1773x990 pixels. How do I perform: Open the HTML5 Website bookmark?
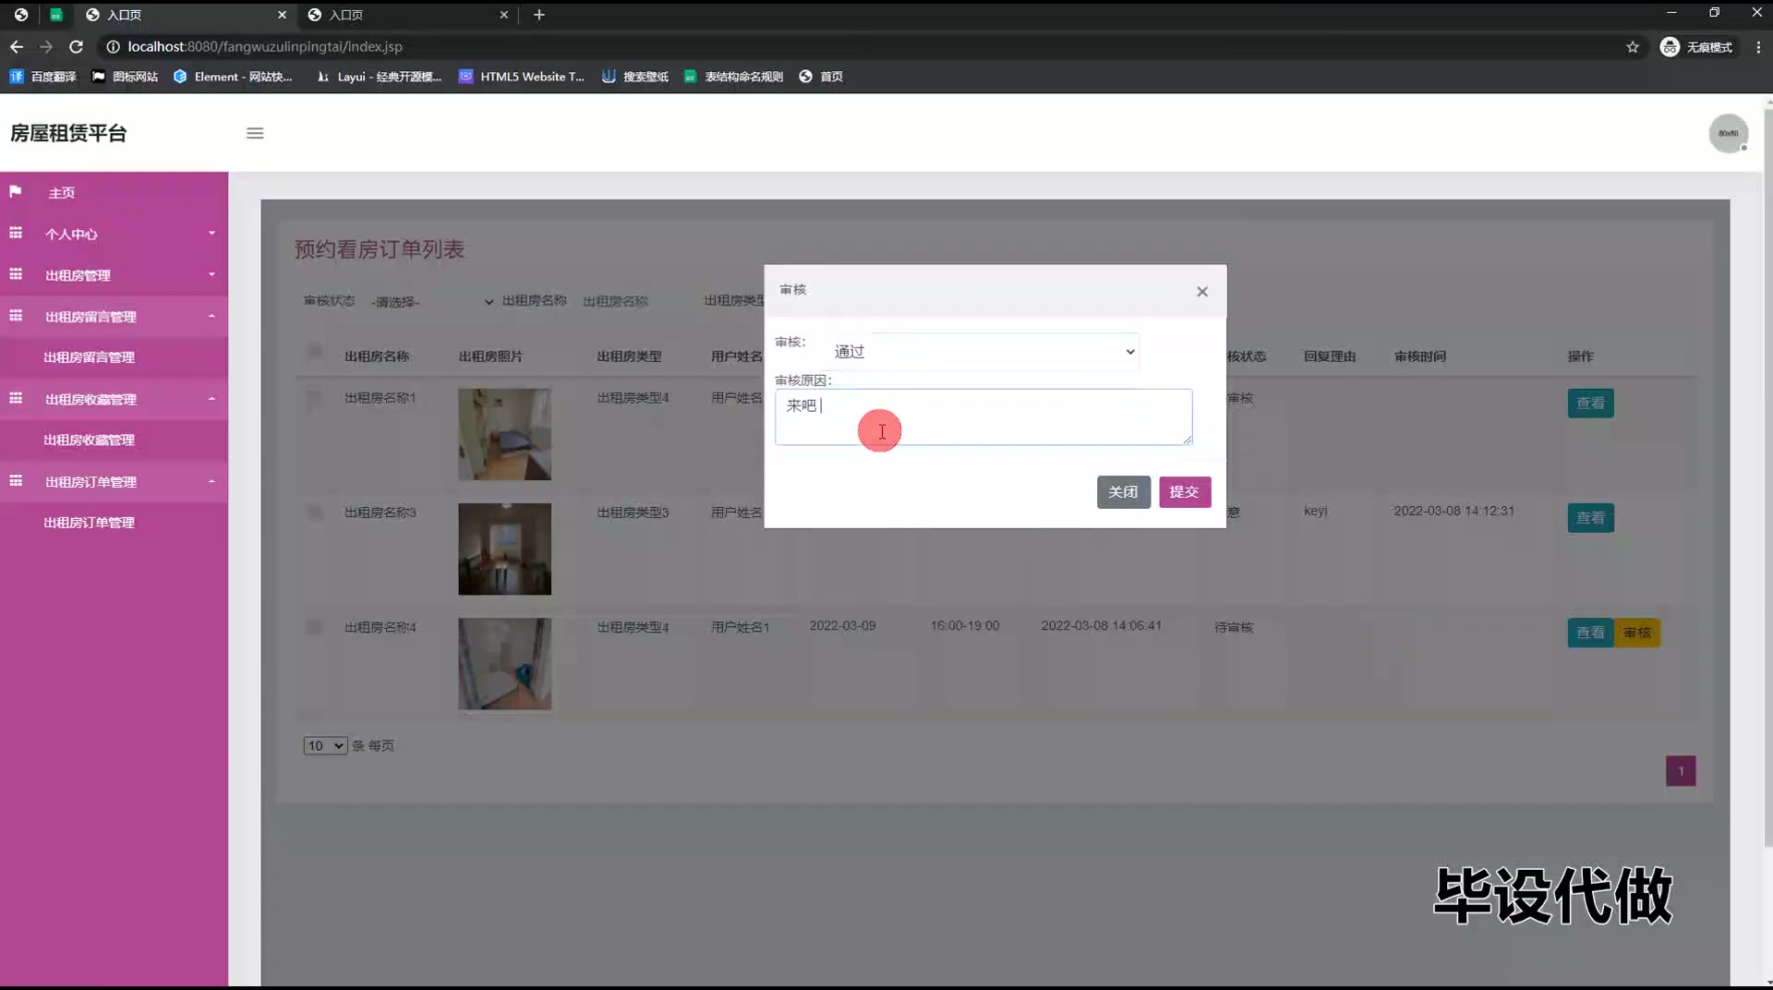click(x=522, y=77)
